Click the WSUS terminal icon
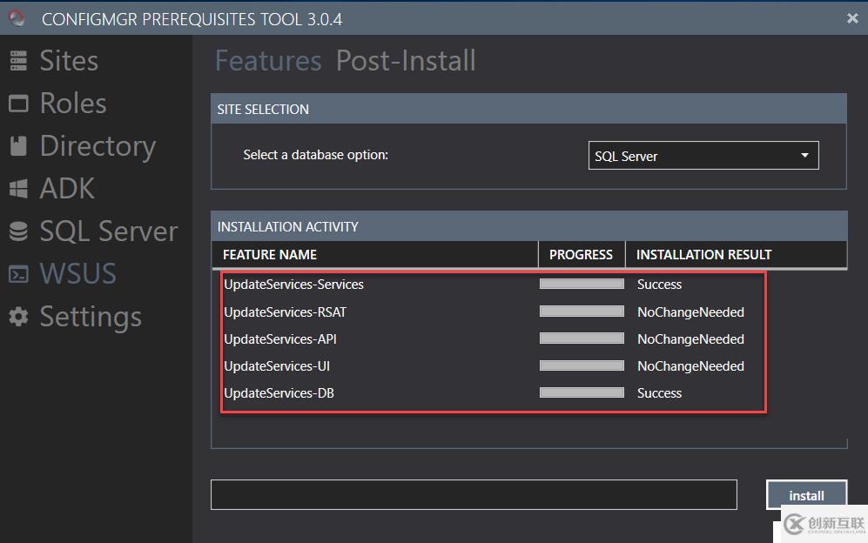The image size is (868, 543). tap(18, 274)
